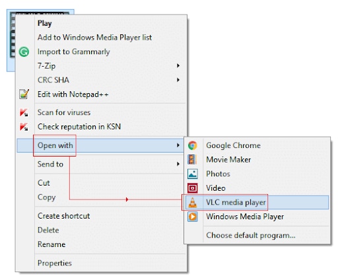Image resolution: width=338 pixels, height=280 pixels.
Task: Expand the Send to submenu arrow
Action: (178, 164)
